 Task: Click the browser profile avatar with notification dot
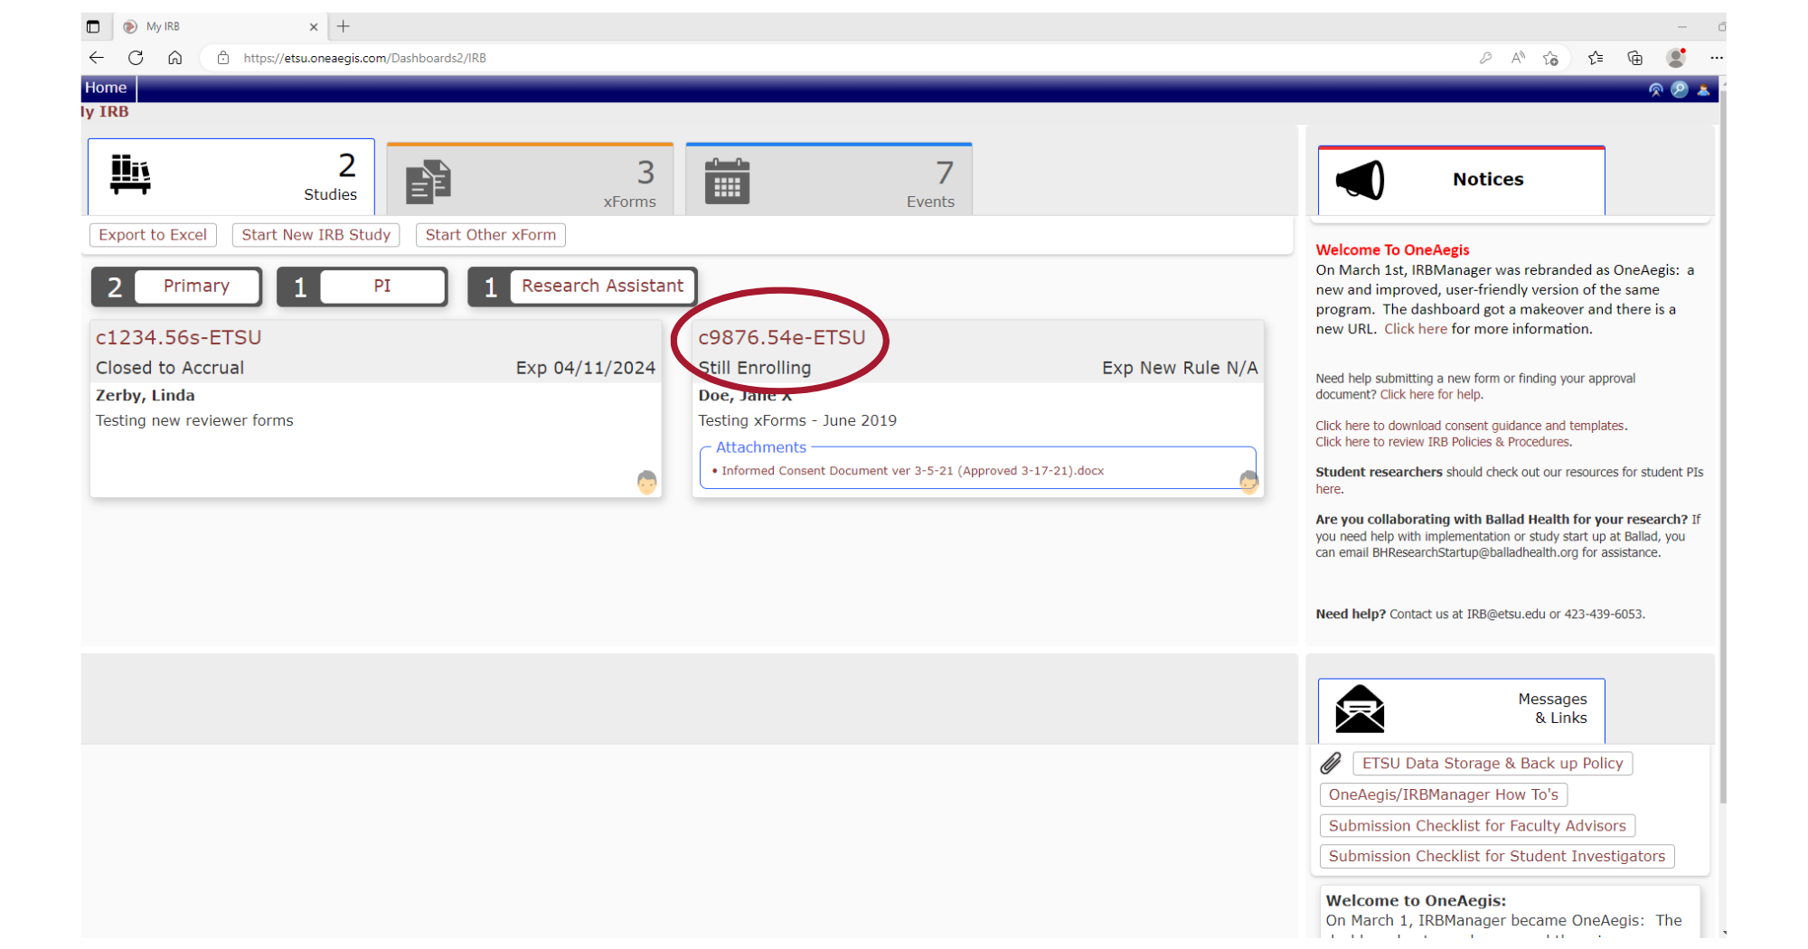point(1677,57)
